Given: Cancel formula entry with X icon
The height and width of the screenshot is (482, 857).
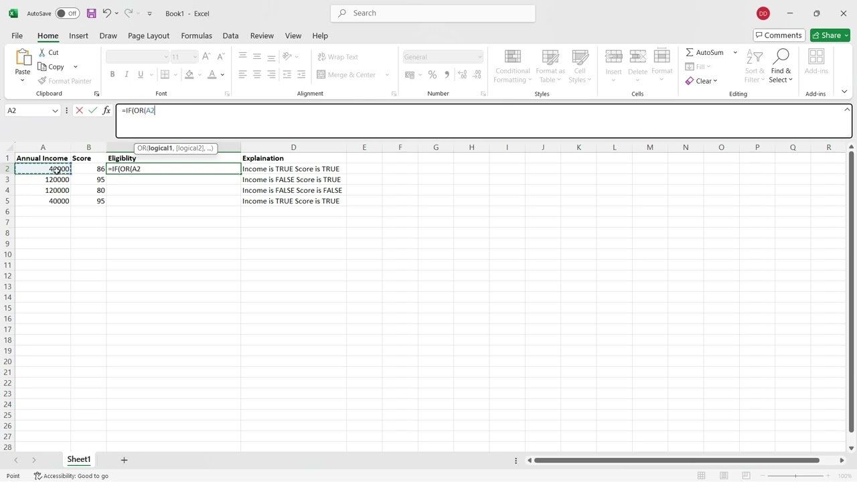Looking at the screenshot, I should (x=79, y=110).
